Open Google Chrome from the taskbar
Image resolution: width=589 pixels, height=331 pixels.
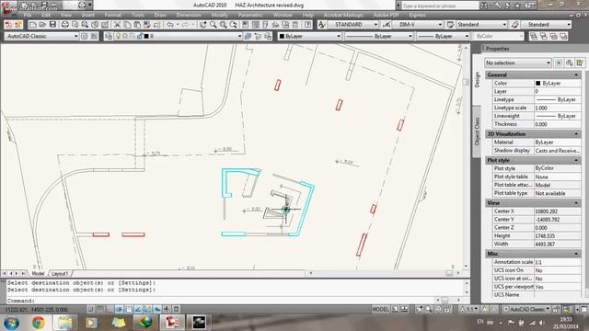38,323
